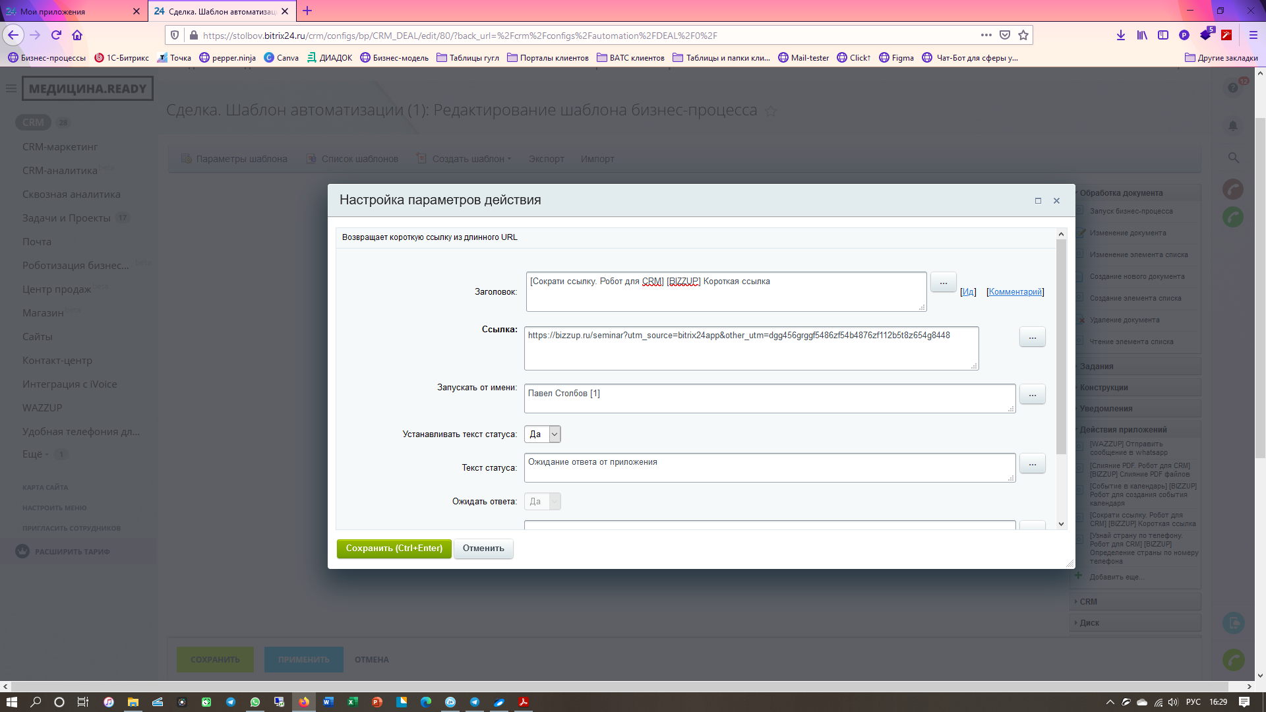The width and height of the screenshot is (1266, 712).
Task: Click the 'Запускать от имени' field
Action: tap(769, 398)
